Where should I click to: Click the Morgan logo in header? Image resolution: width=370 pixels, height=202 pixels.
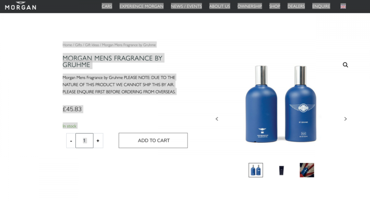[20, 6]
